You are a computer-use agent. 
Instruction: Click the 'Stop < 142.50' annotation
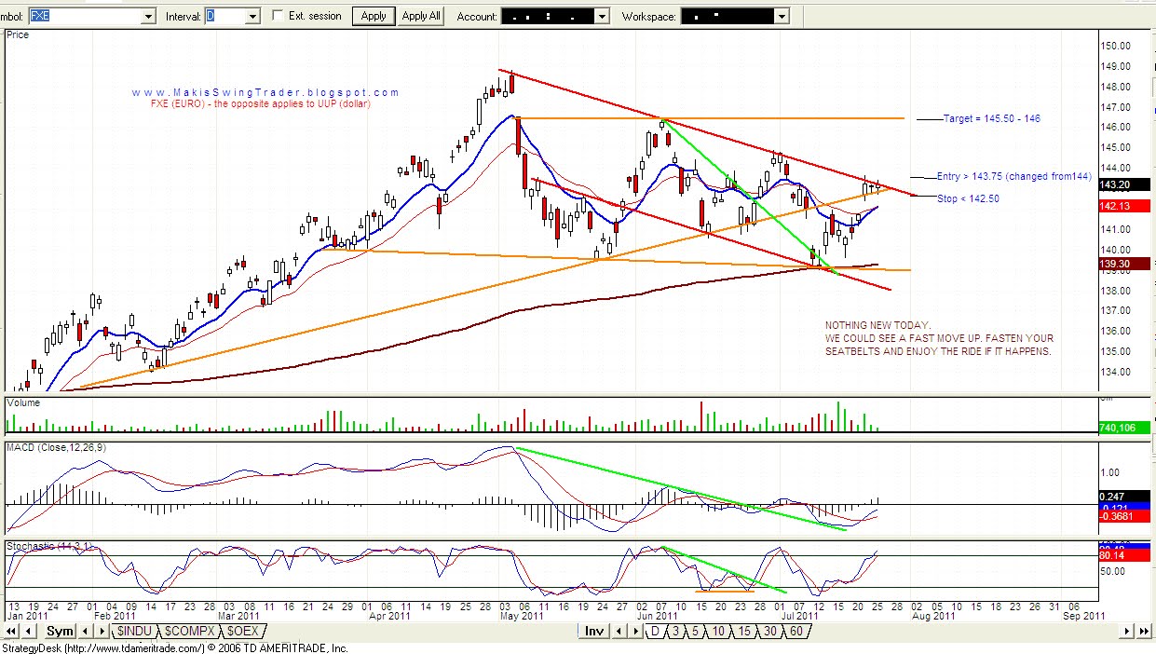click(x=968, y=198)
